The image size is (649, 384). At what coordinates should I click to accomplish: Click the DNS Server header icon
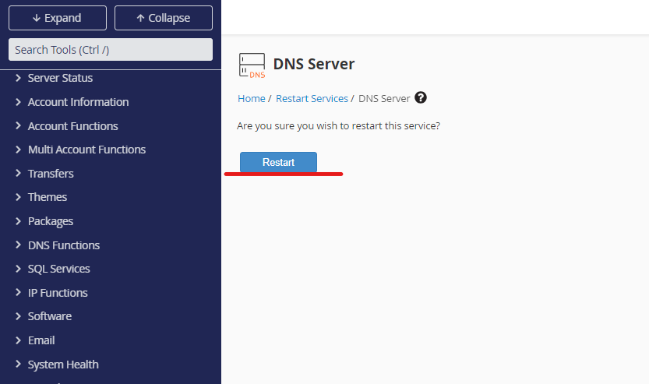click(x=252, y=65)
